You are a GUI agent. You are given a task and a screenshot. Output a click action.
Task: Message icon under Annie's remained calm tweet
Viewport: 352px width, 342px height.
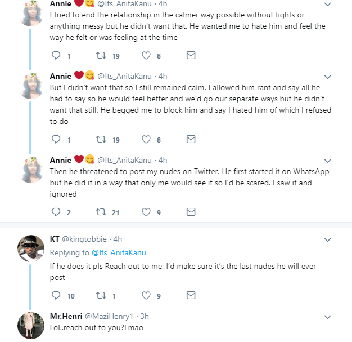pyautogui.click(x=191, y=139)
